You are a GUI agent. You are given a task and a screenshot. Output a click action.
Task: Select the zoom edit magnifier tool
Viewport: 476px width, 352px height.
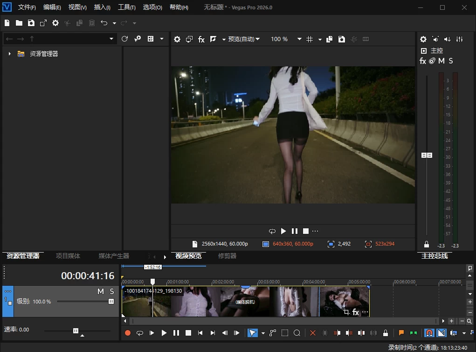(297, 333)
